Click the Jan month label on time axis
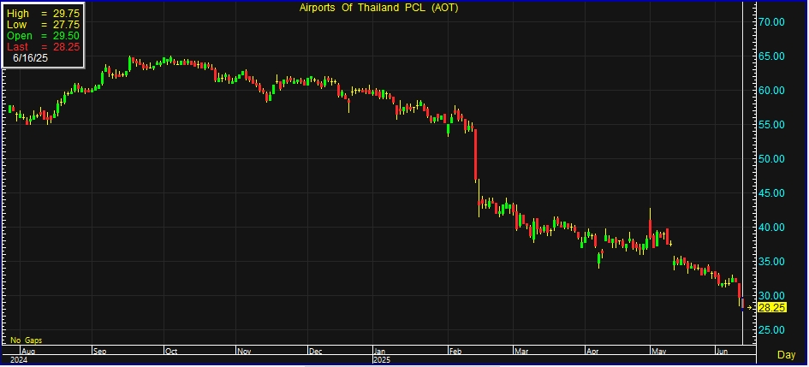809x367 pixels. click(379, 352)
